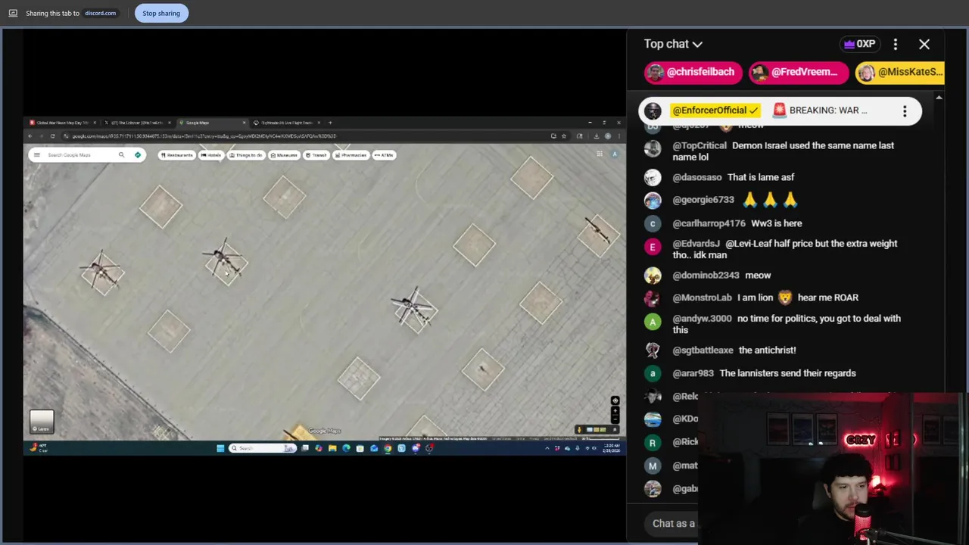The image size is (969, 545).
Task: Open the Google Maps hamburger menu
Action: tap(36, 155)
